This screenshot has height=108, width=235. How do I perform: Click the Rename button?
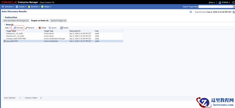(30, 28)
